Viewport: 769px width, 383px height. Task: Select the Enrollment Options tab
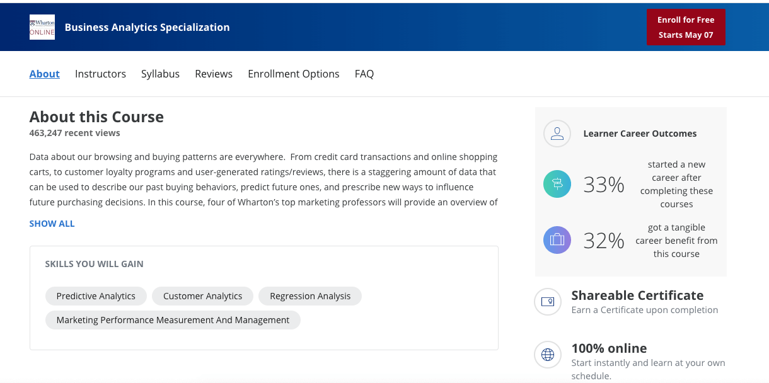pos(294,74)
